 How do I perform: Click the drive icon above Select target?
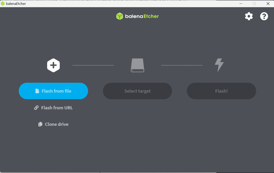[137, 65]
